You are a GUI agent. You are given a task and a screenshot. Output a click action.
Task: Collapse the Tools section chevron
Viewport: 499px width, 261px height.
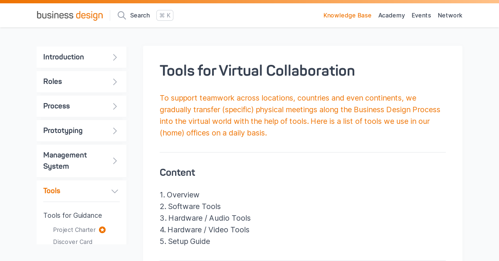(114, 191)
